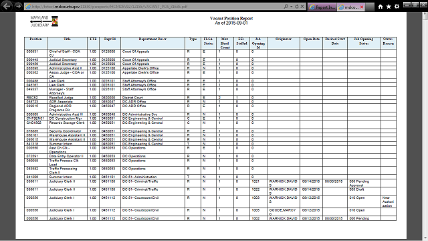This screenshot has width=428, height=241.
Task: Click the EEs Staffed column header
Action: (241, 43)
